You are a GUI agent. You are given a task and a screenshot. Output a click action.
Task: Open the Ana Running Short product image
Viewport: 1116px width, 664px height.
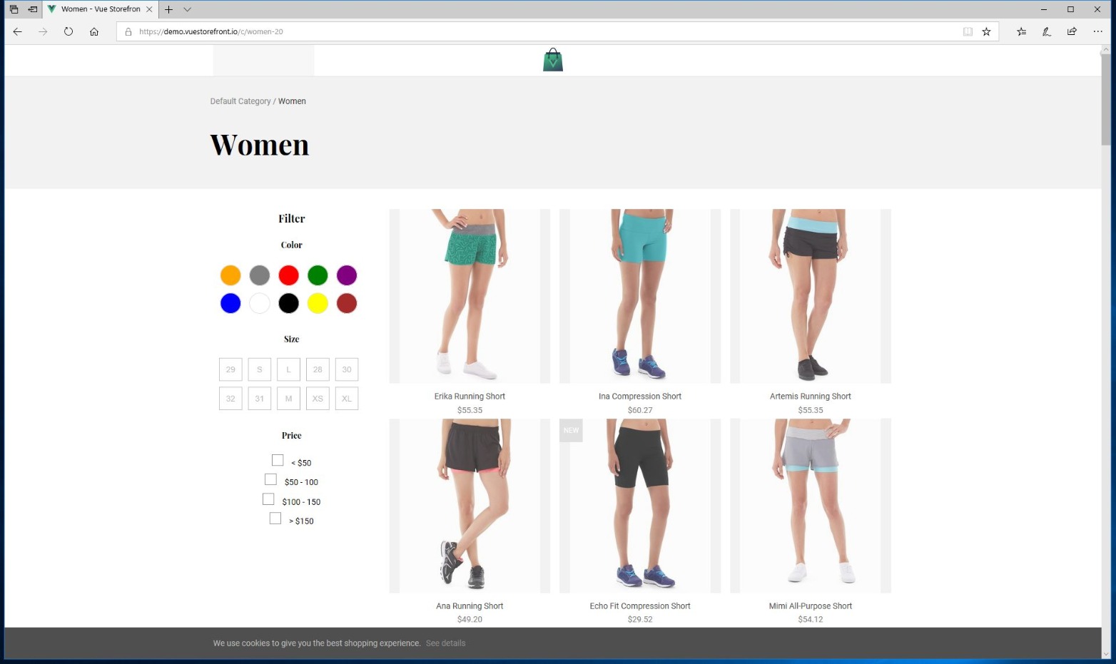[470, 506]
